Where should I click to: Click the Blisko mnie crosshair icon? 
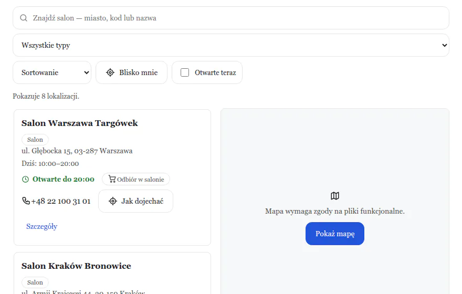[x=110, y=72]
